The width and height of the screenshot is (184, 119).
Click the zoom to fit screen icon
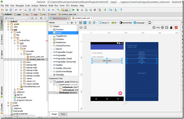point(167,27)
